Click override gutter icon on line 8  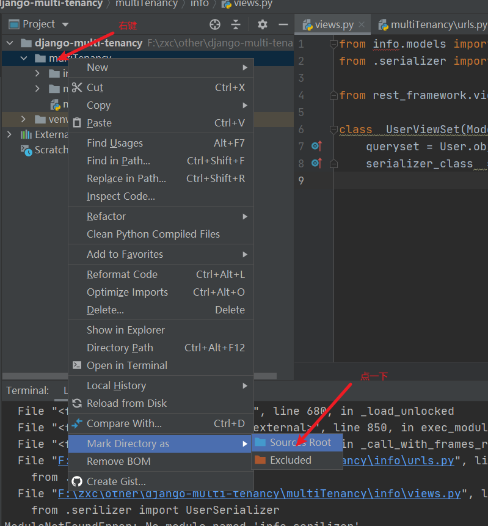pos(316,163)
